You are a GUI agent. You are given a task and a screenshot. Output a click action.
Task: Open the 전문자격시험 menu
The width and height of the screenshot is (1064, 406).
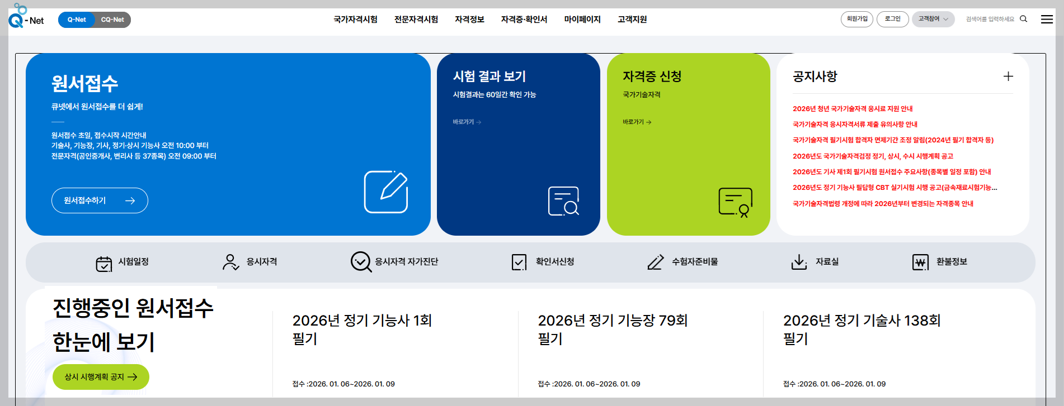tap(416, 20)
